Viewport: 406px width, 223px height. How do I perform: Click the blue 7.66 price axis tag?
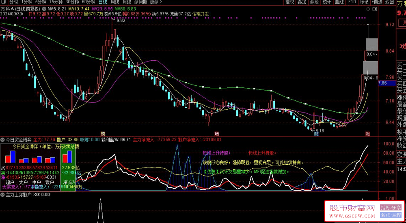(387, 83)
